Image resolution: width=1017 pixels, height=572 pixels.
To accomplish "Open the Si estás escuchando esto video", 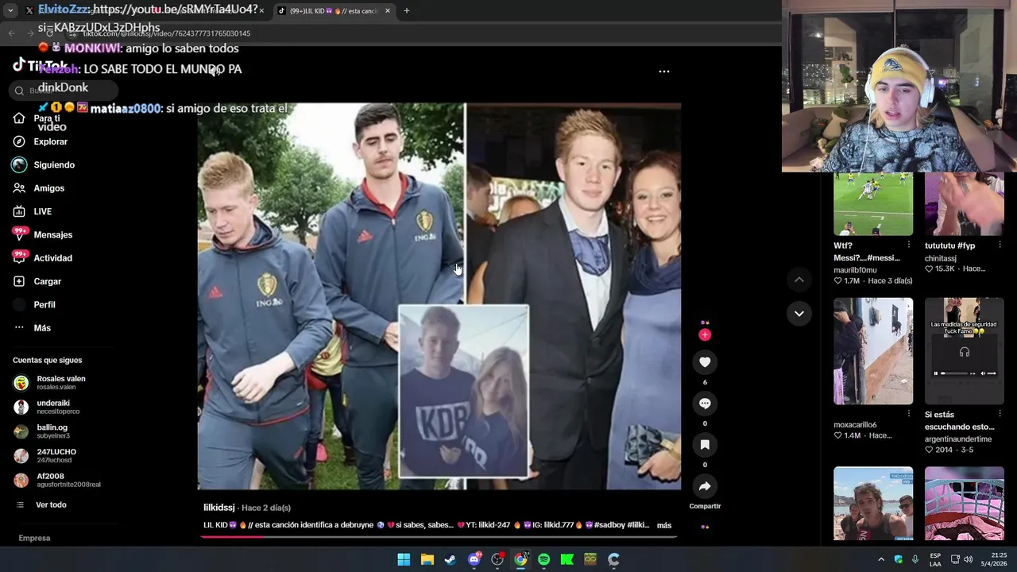I will click(x=964, y=351).
